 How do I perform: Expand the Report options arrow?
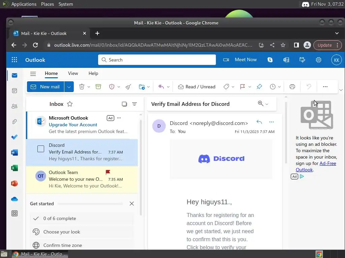click(119, 87)
